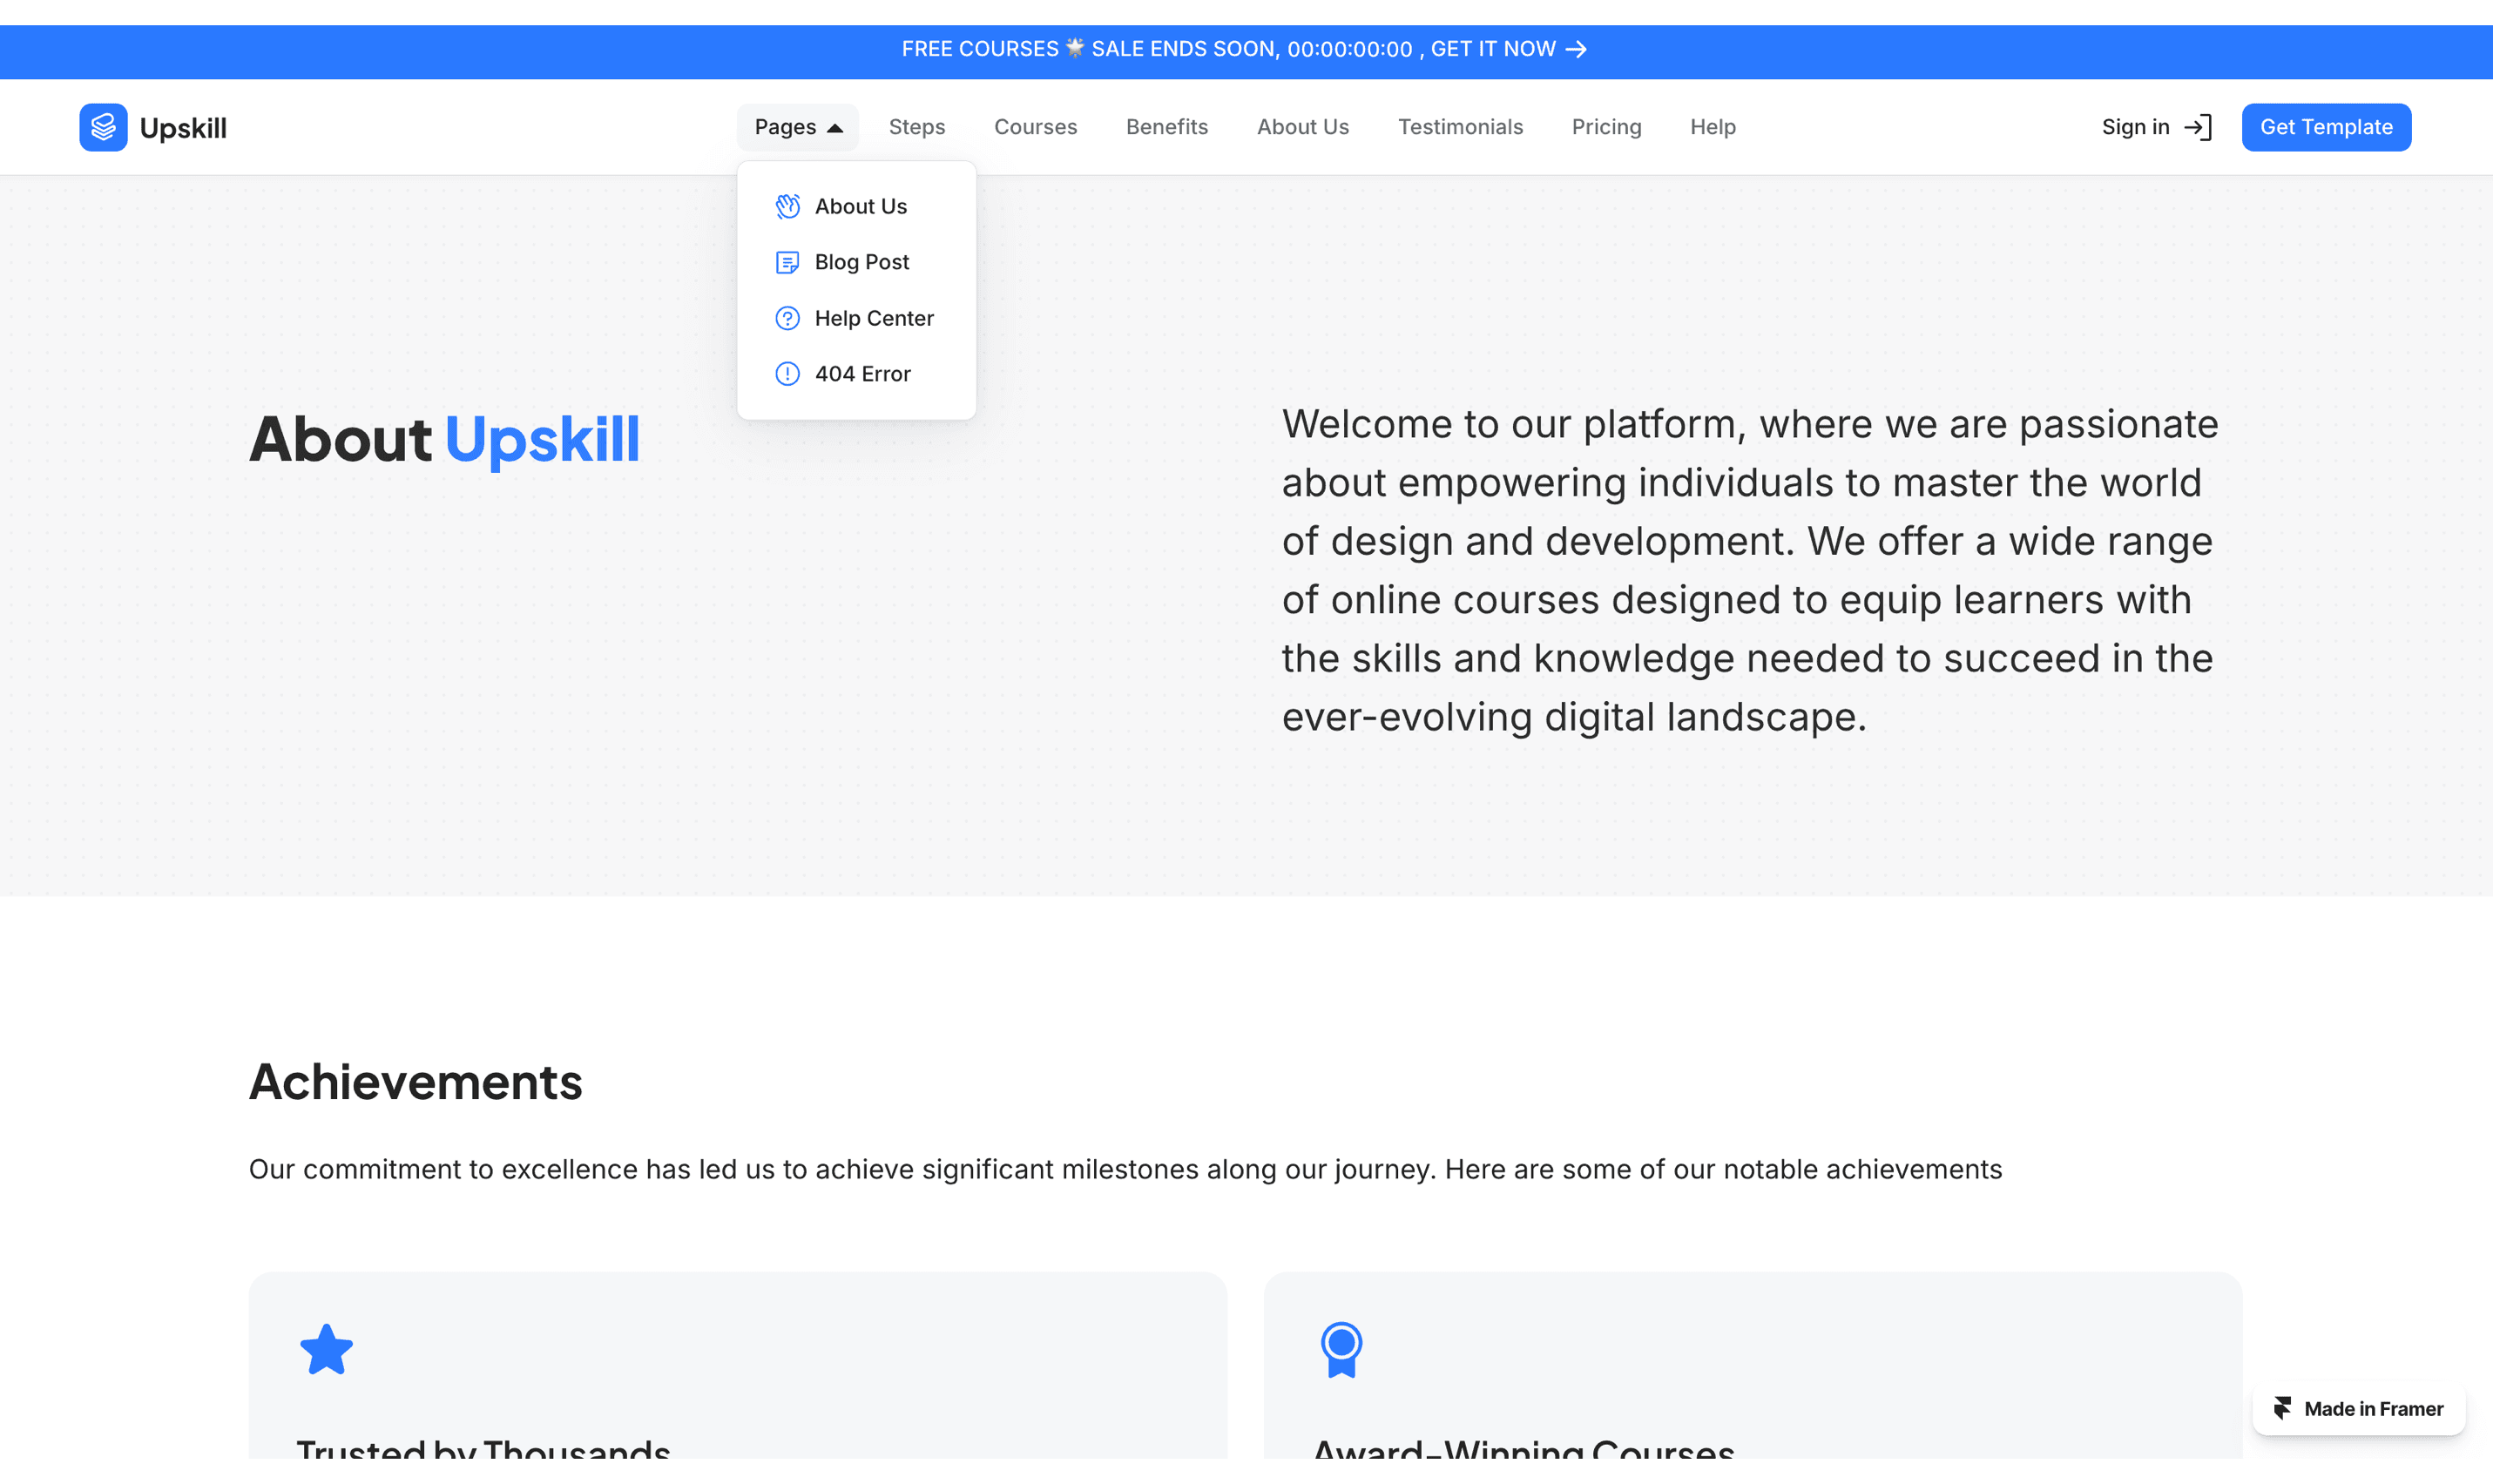The height and width of the screenshot is (1484, 2493).
Task: Click the Sign in arrow icon
Action: 2197,127
